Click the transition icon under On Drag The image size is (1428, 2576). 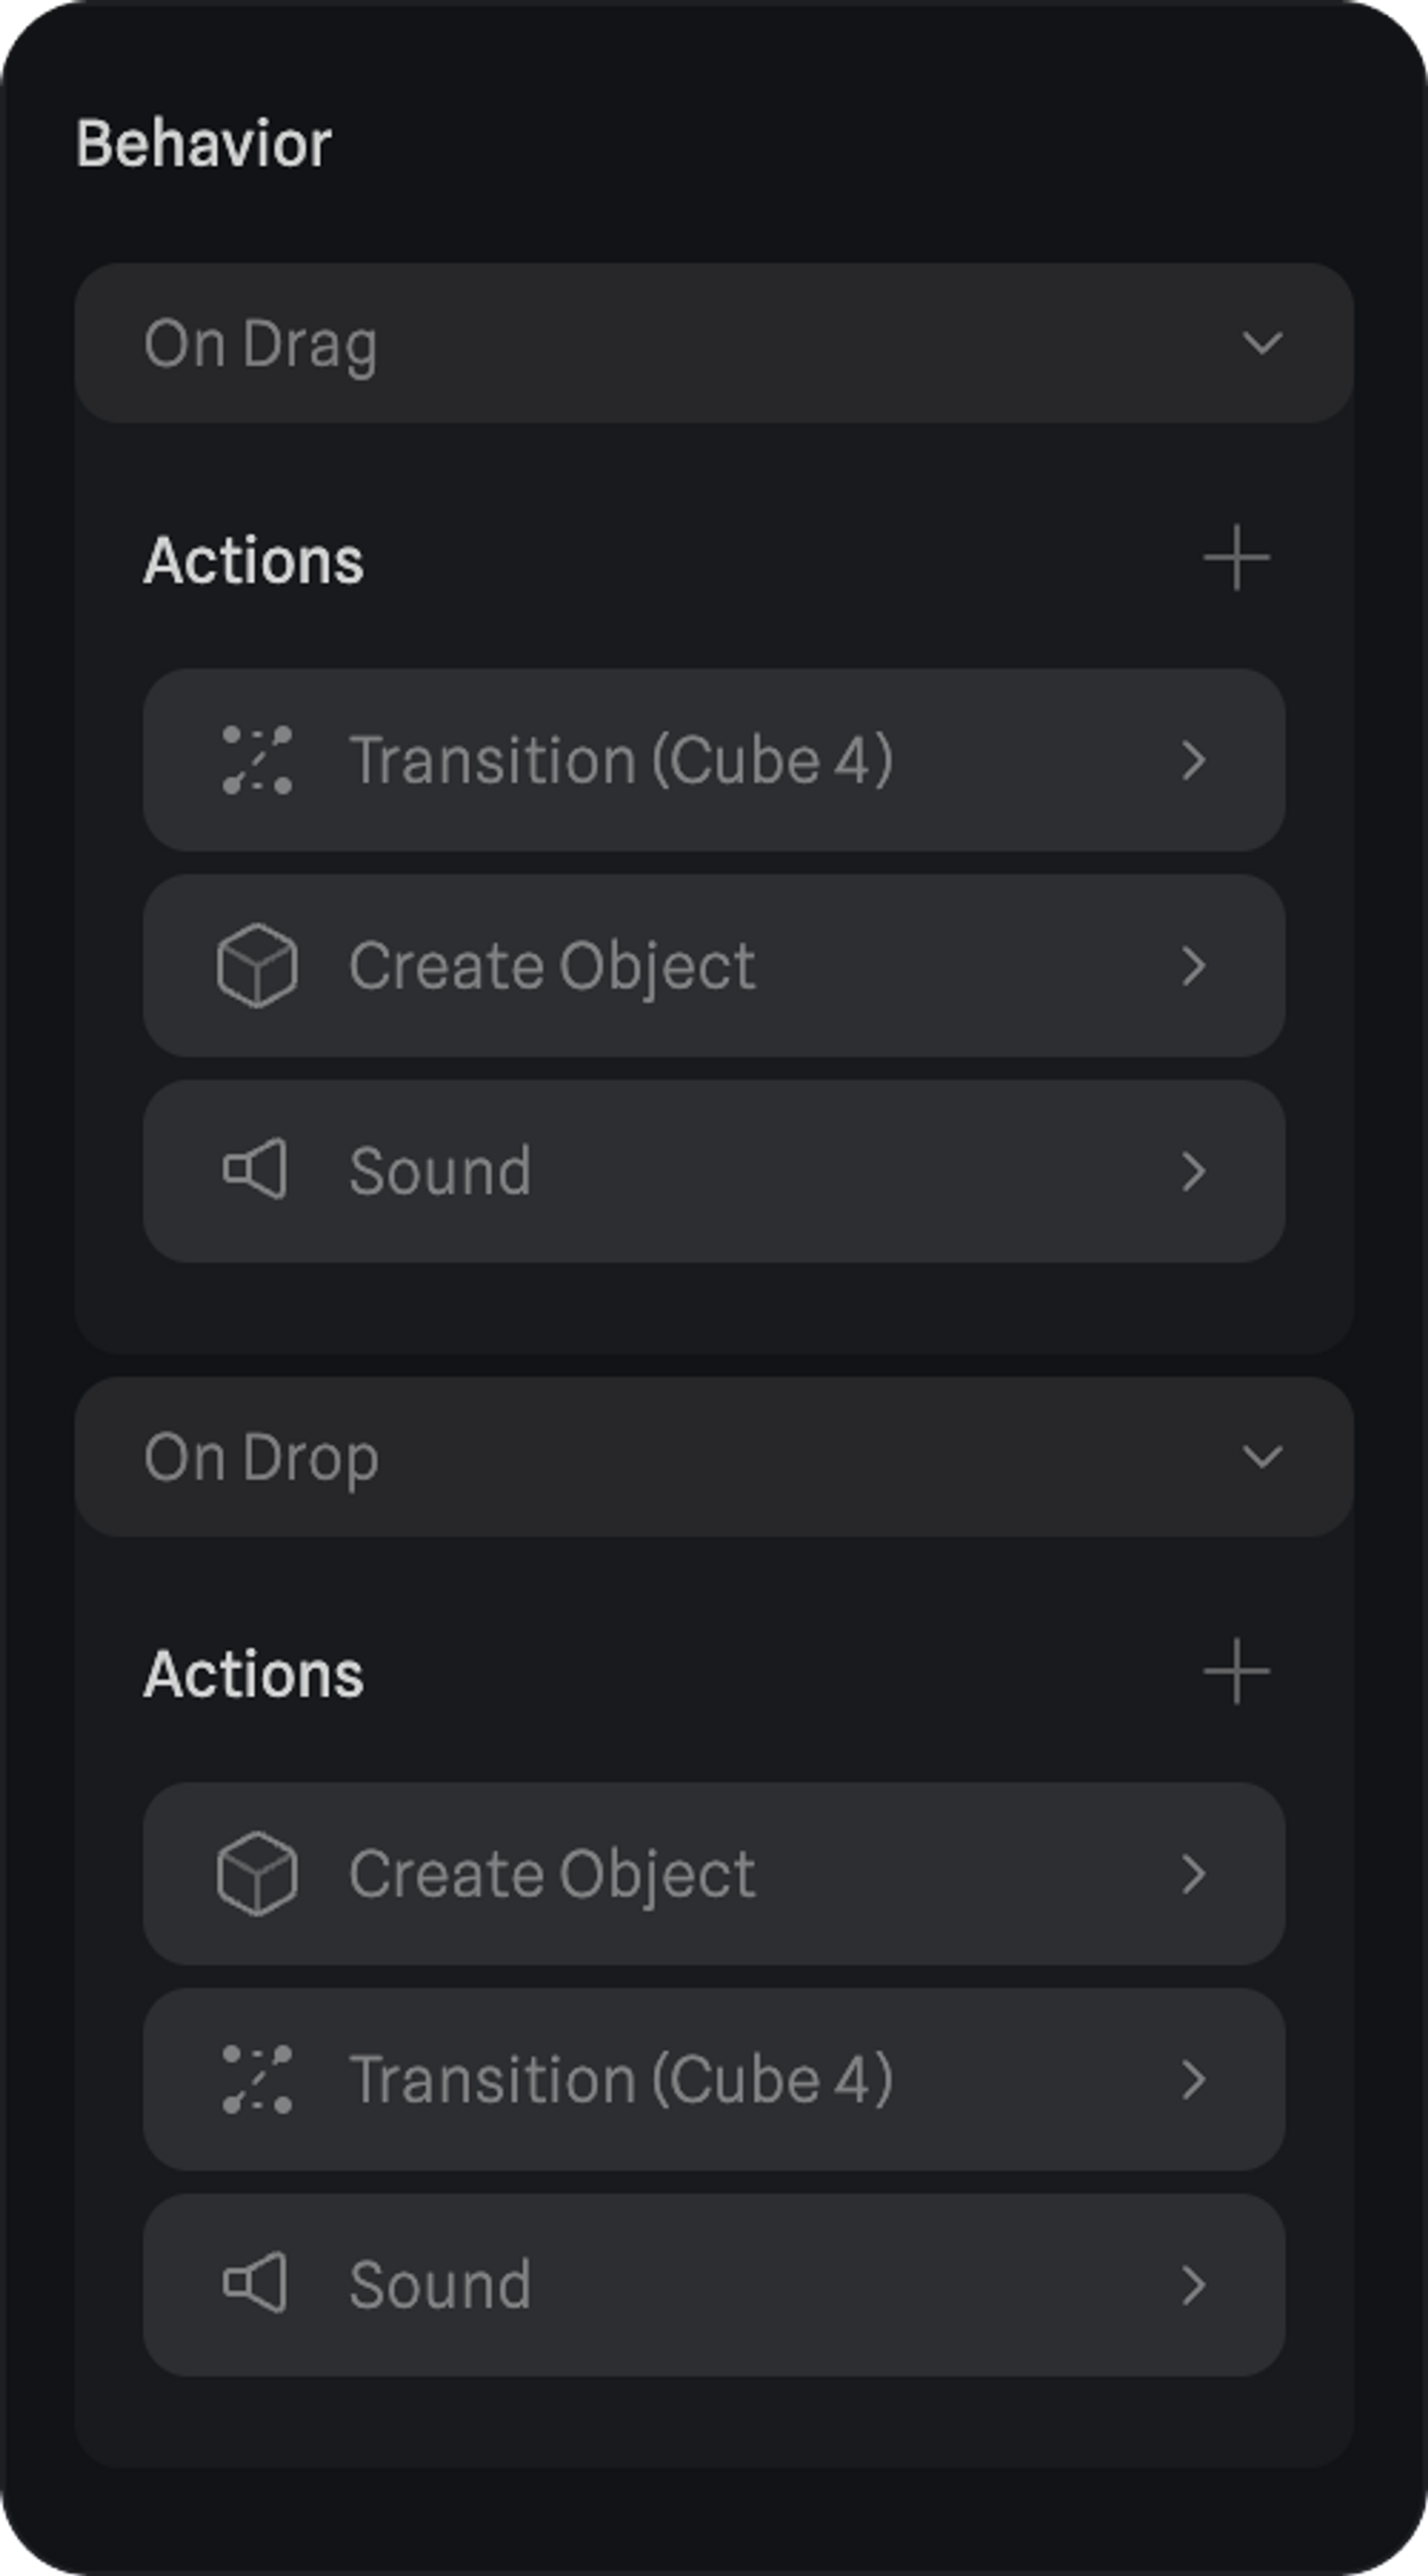click(x=257, y=760)
